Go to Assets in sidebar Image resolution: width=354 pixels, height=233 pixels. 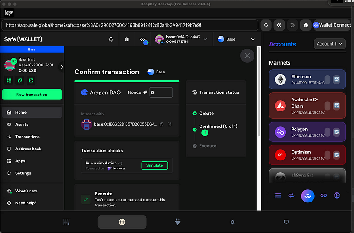point(22,125)
